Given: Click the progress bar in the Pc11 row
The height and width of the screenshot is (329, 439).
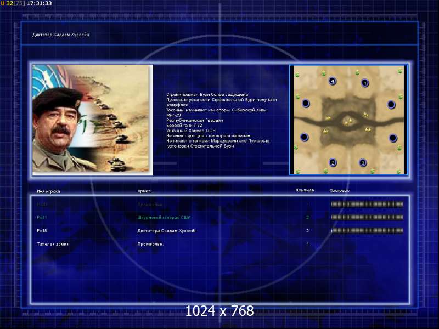Looking at the screenshot, I should [367, 217].
